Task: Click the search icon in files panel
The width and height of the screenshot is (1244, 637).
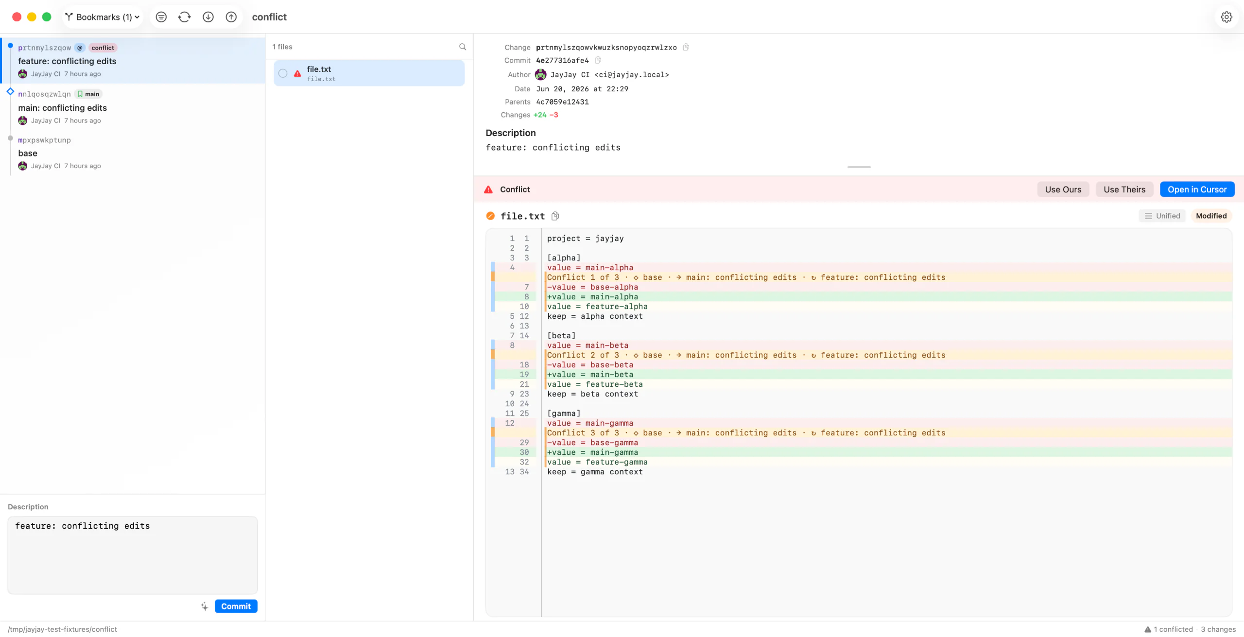Action: click(x=463, y=47)
